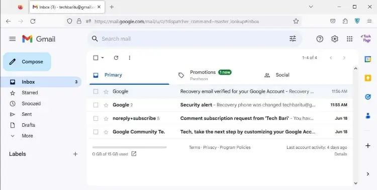Star the Security alert message
The height and width of the screenshot is (190, 377).
tap(106, 105)
